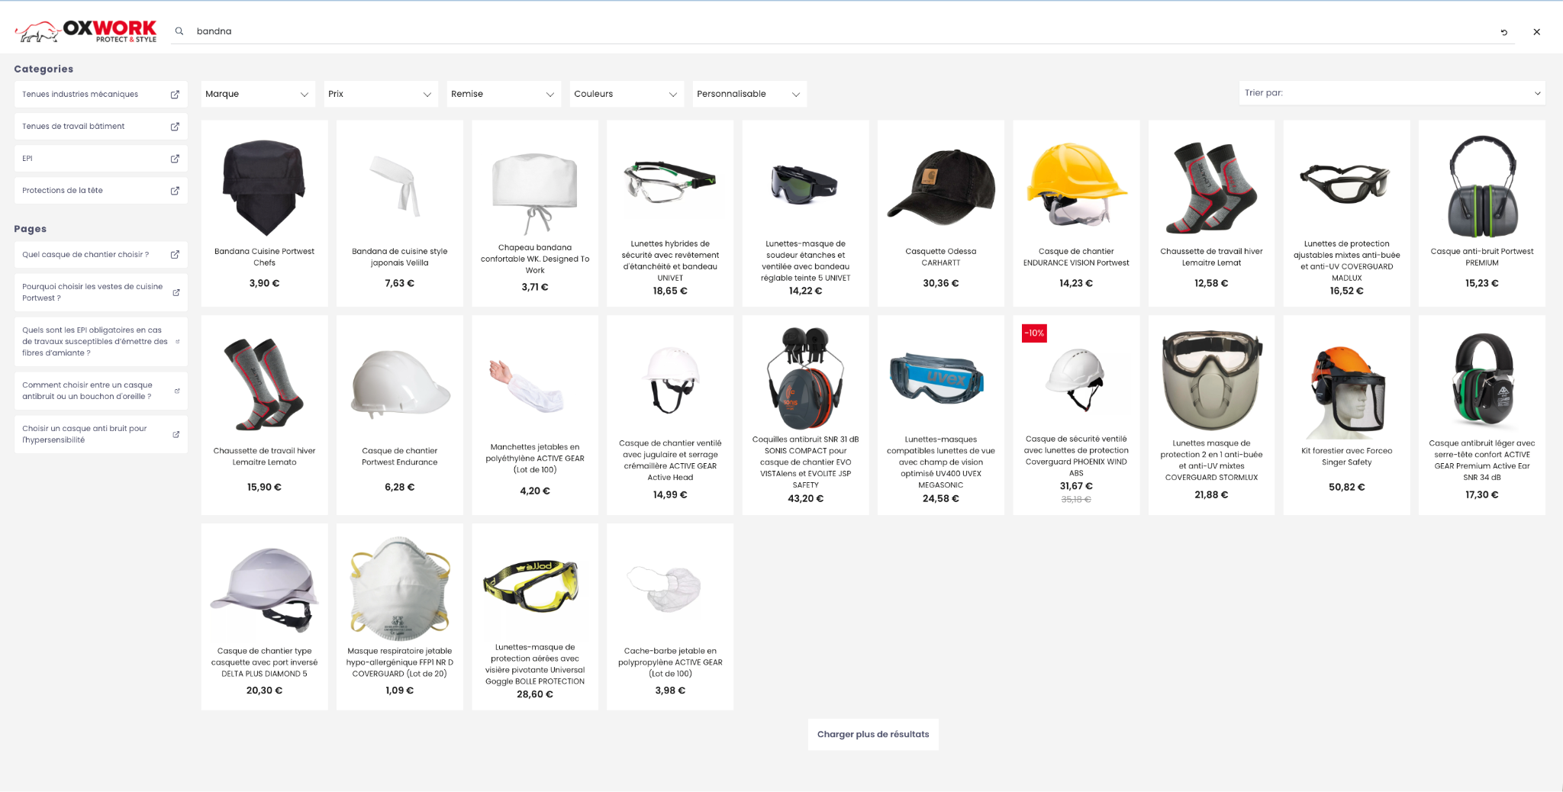Close the search overlay with the X icon
This screenshot has height=792, width=1563.
point(1537,32)
